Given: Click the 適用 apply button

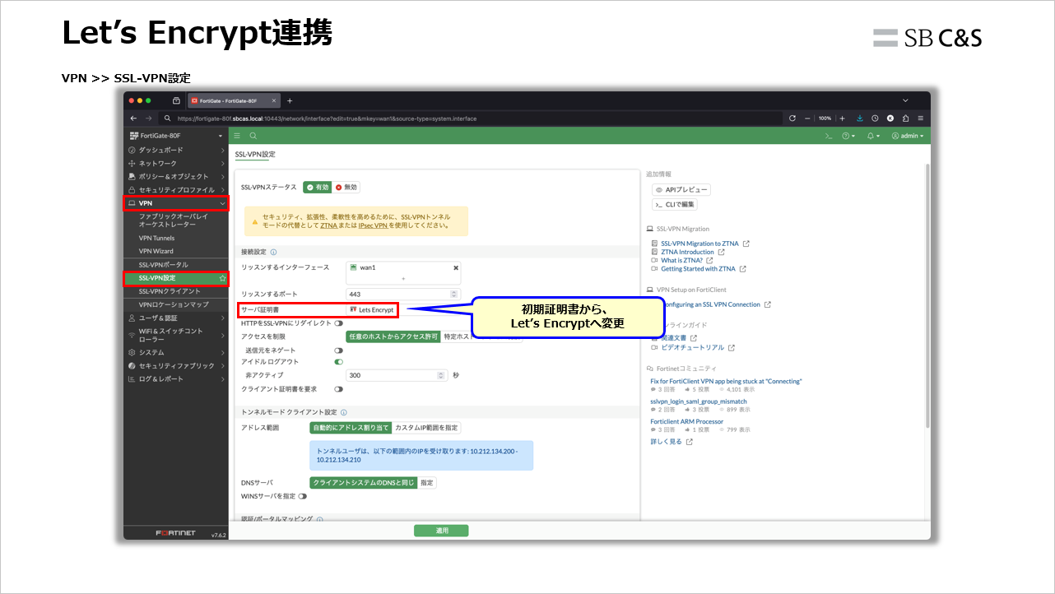Looking at the screenshot, I should (x=441, y=531).
